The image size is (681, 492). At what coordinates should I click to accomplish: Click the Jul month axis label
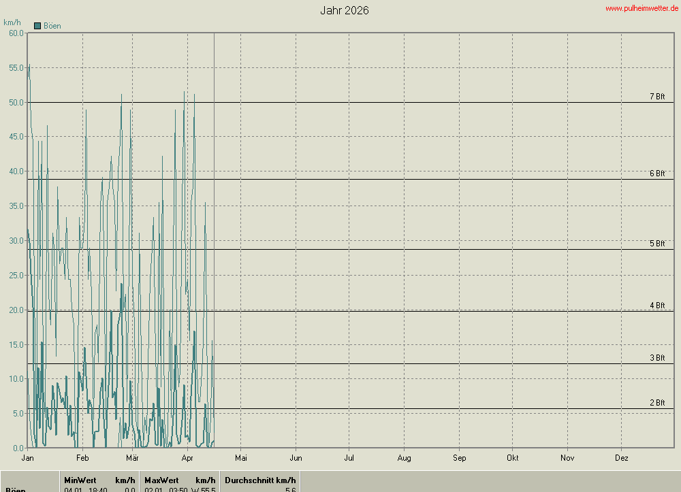click(x=349, y=458)
